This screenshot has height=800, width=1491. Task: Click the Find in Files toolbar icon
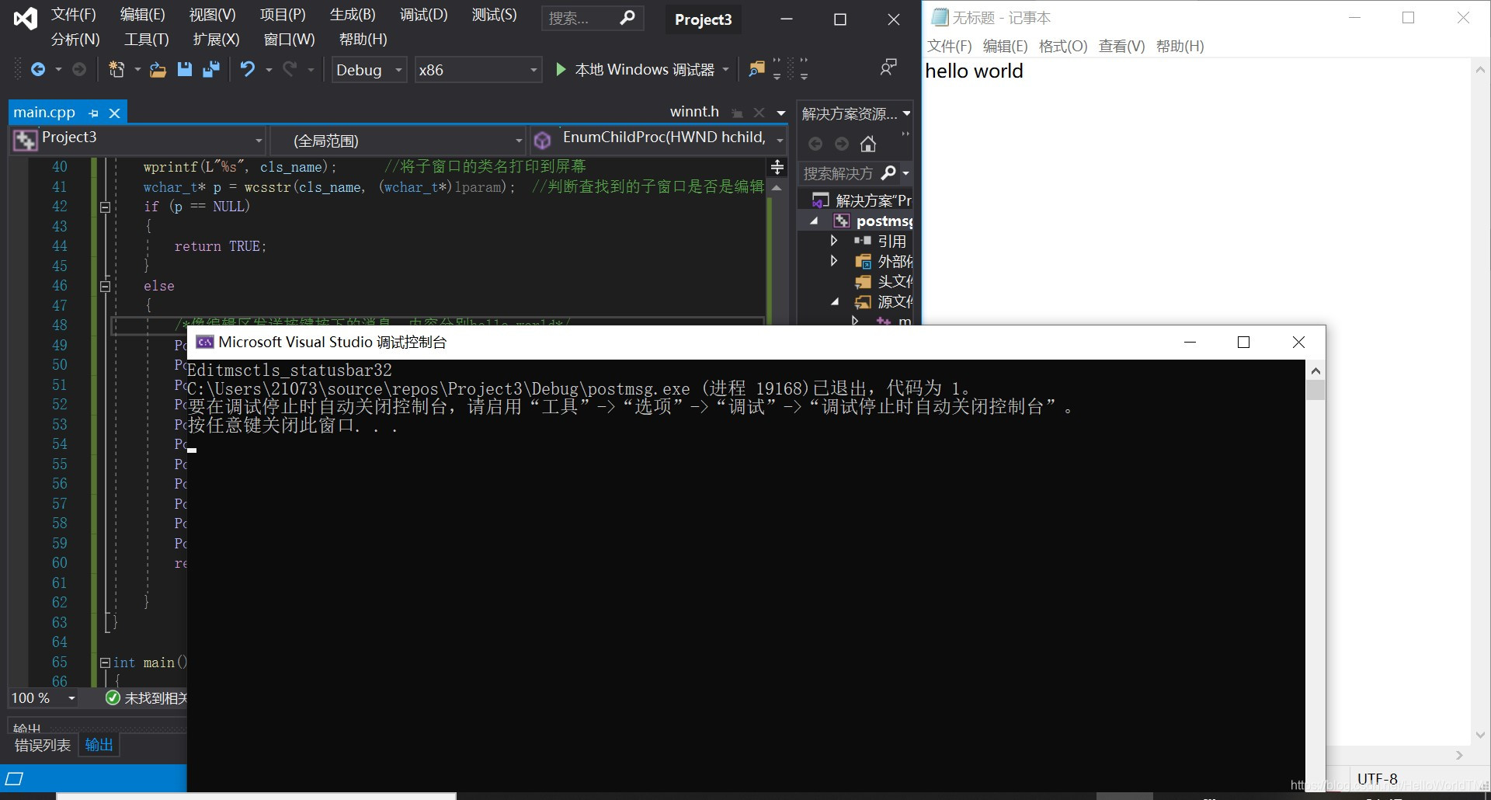click(756, 70)
